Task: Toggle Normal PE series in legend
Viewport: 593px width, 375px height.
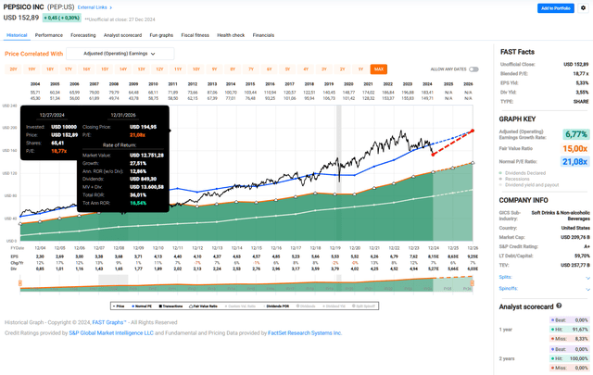Action: pyautogui.click(x=142, y=306)
